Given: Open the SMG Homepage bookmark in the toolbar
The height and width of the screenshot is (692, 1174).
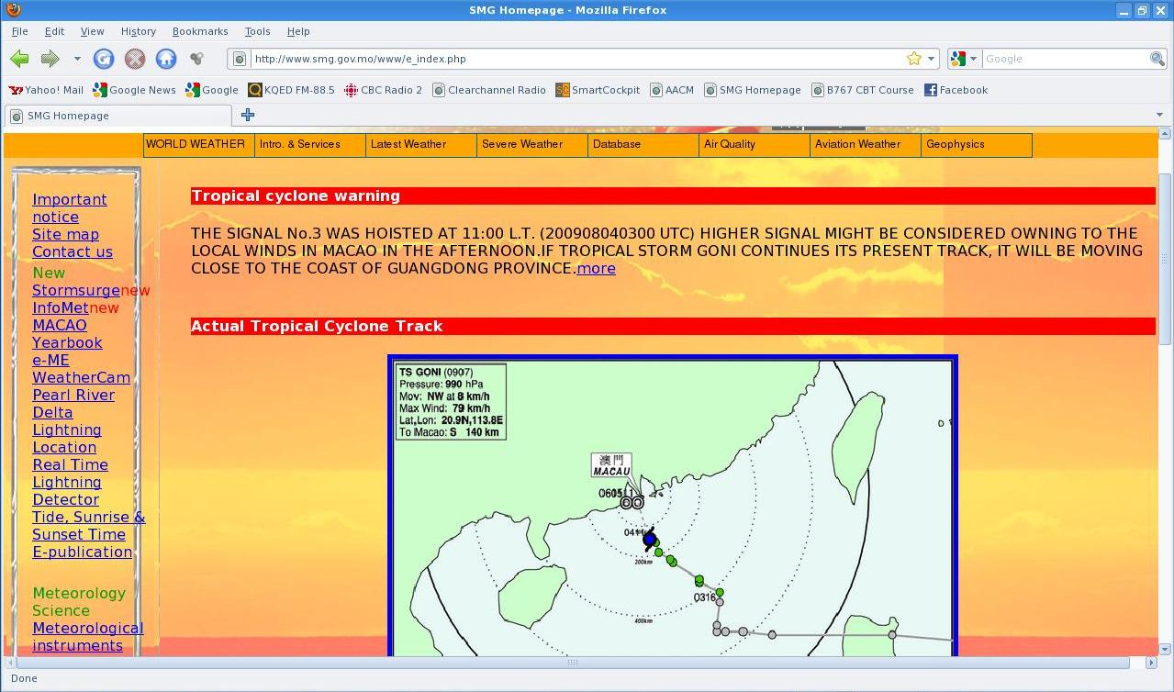Looking at the screenshot, I should click(x=752, y=90).
